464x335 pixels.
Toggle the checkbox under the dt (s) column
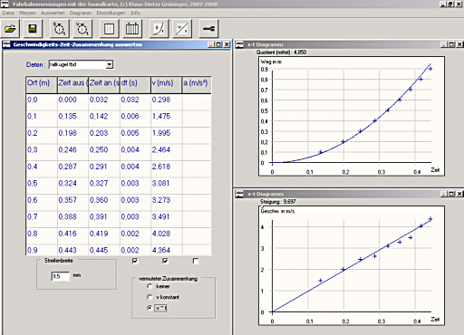pos(135,261)
